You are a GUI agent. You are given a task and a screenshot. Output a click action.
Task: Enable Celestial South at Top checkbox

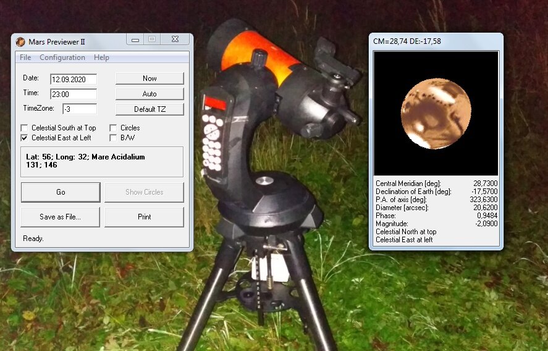(24, 128)
